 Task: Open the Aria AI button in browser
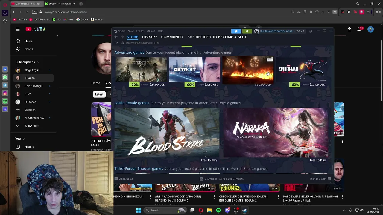[378, 12]
